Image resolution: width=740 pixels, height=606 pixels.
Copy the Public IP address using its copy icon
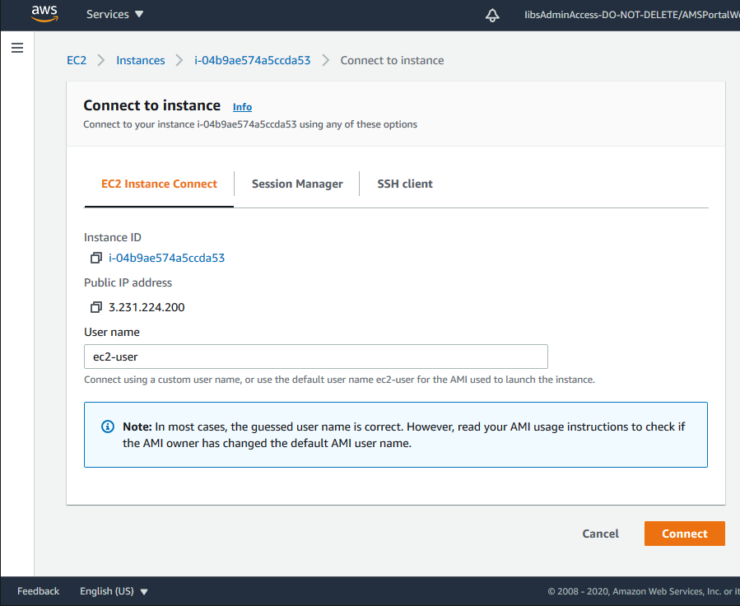[96, 307]
